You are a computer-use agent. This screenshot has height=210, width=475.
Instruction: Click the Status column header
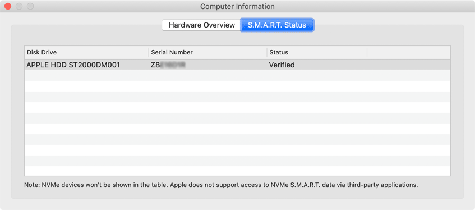[x=317, y=52]
